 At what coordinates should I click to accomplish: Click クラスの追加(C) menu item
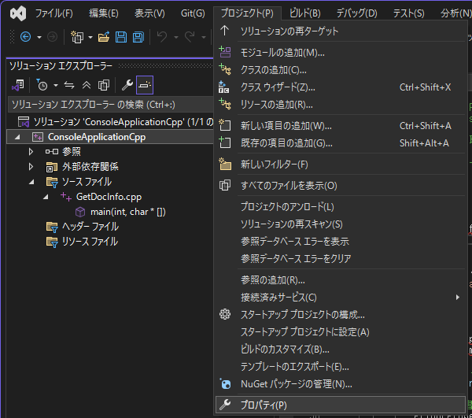coord(273,70)
